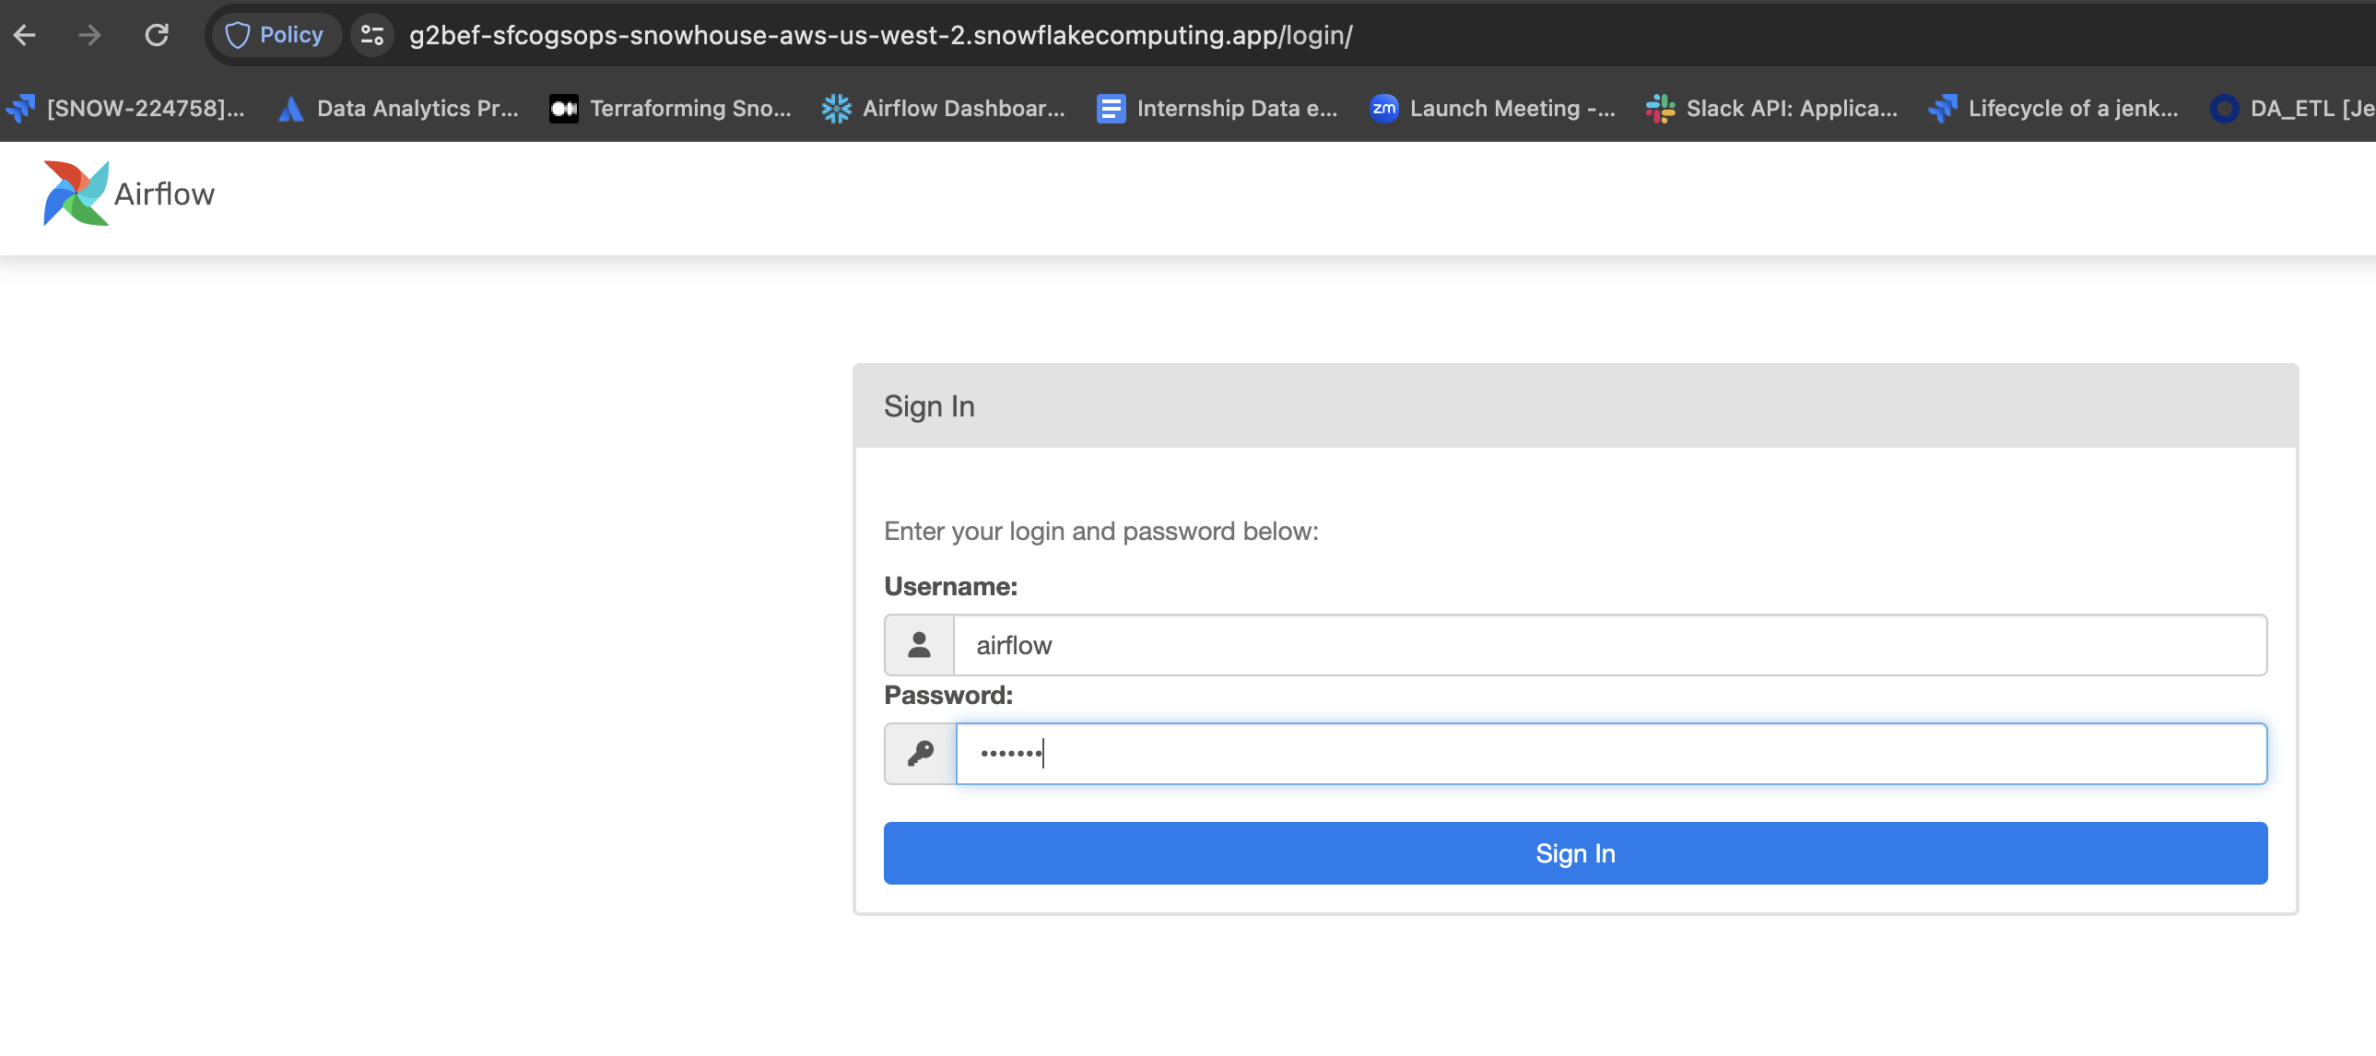This screenshot has height=1056, width=2376.
Task: Open the Launch Meeting Zoom bookmark
Action: click(1491, 108)
